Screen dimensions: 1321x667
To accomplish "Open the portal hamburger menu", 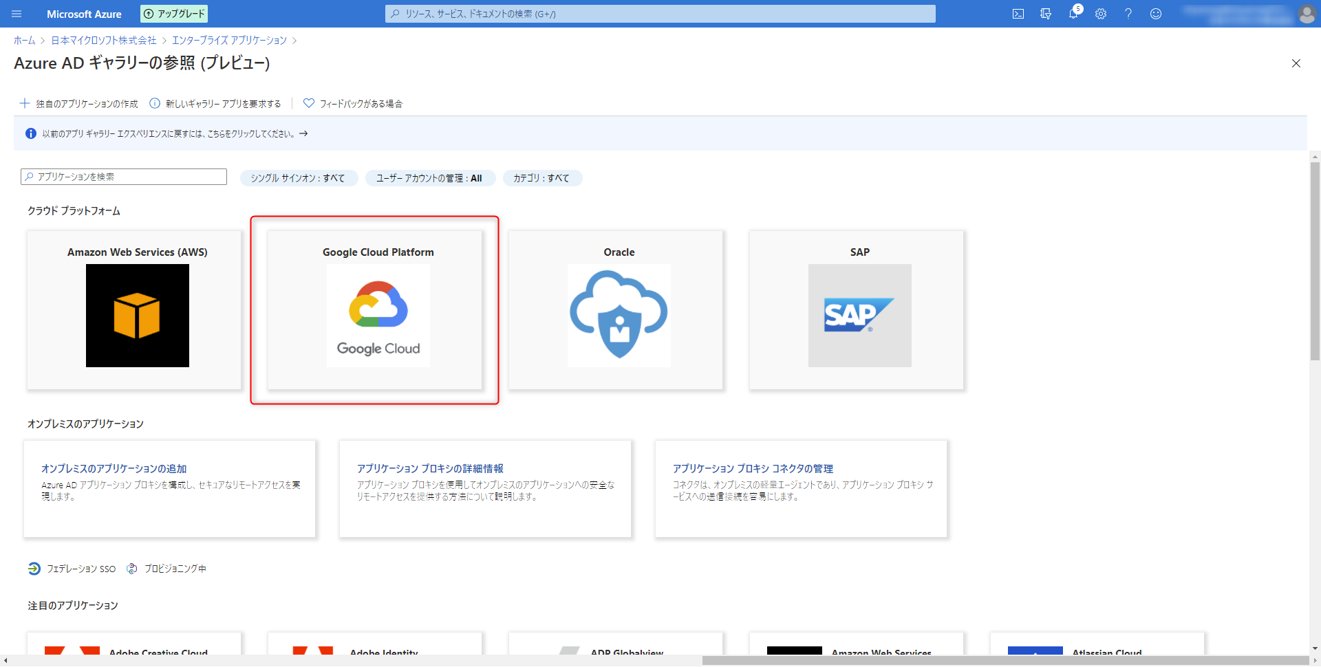I will click(16, 14).
